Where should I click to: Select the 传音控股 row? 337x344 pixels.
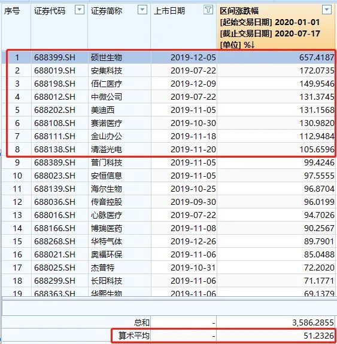168,202
